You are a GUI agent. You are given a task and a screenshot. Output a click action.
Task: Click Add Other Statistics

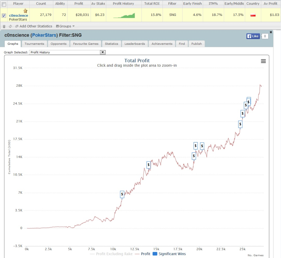click(34, 26)
